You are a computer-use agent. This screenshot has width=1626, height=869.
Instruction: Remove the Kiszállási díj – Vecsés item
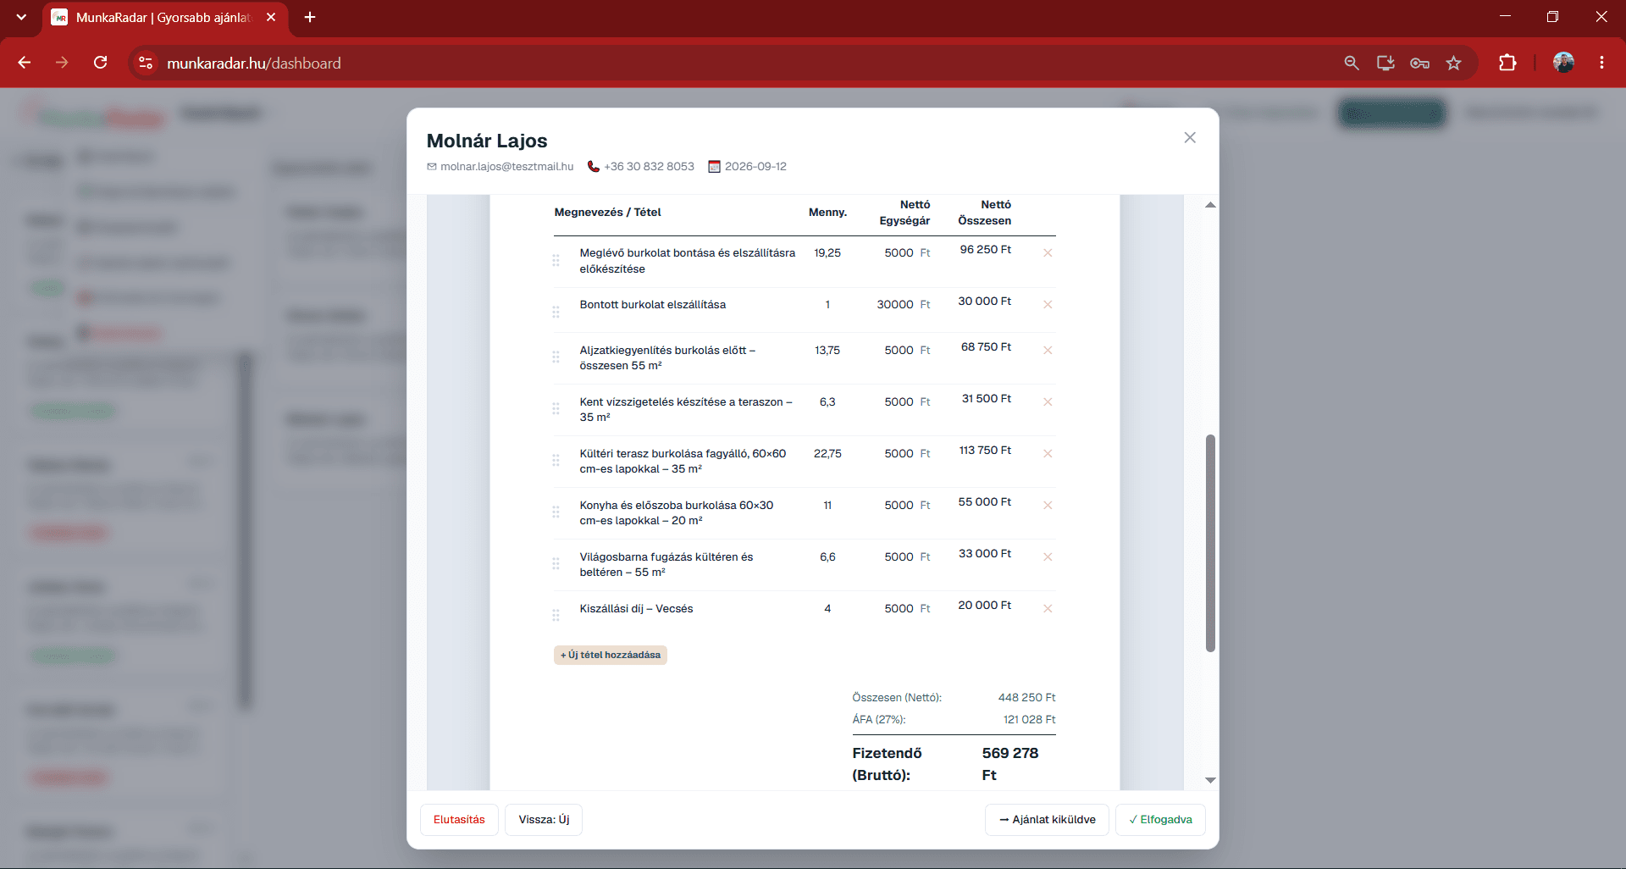point(1048,608)
